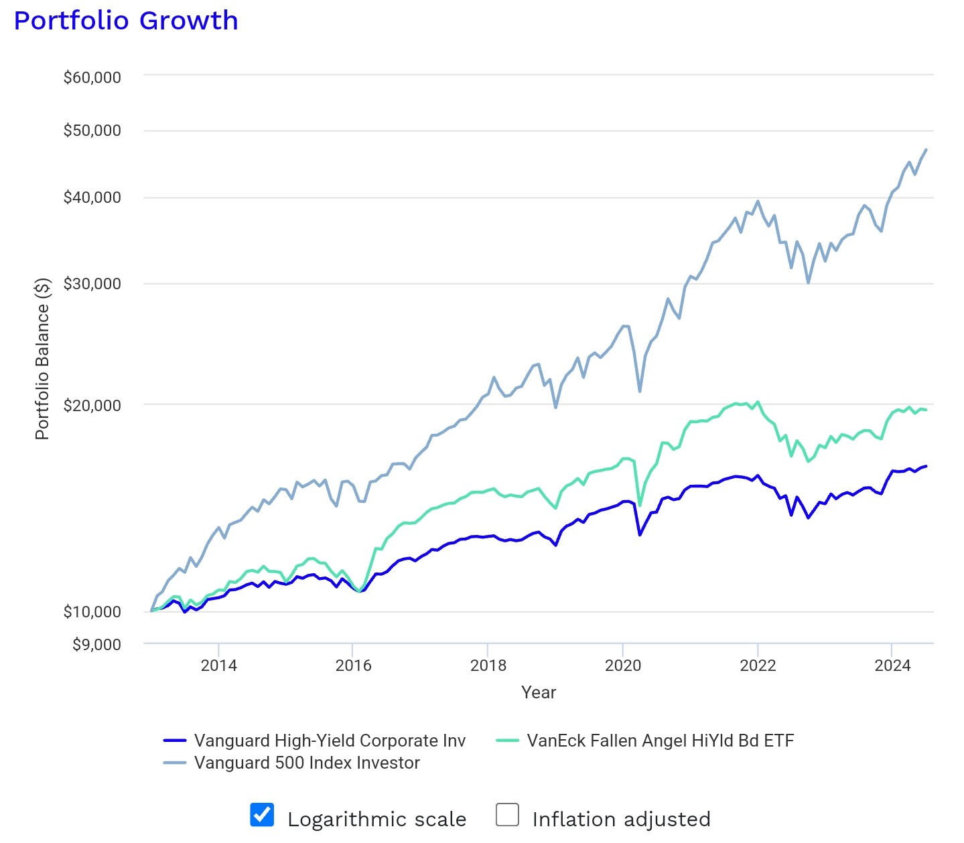Click the 2014 x-axis tick label

[219, 665]
